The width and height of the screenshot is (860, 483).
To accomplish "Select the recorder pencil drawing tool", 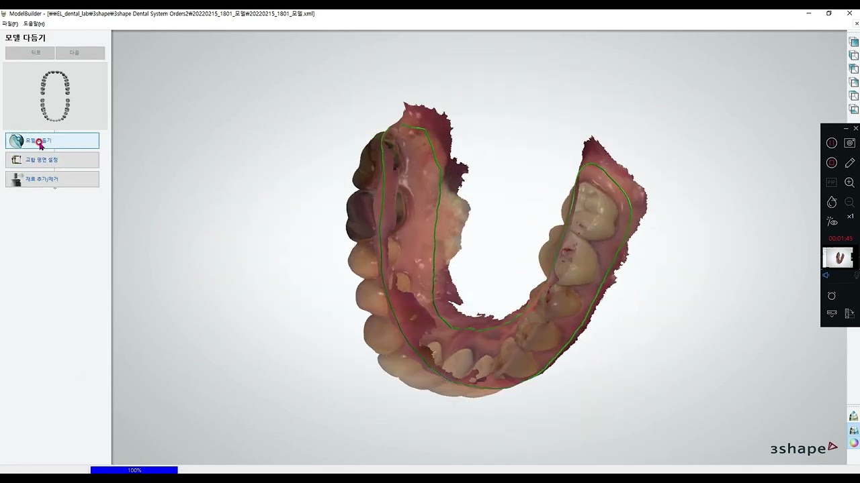I will 850,162.
